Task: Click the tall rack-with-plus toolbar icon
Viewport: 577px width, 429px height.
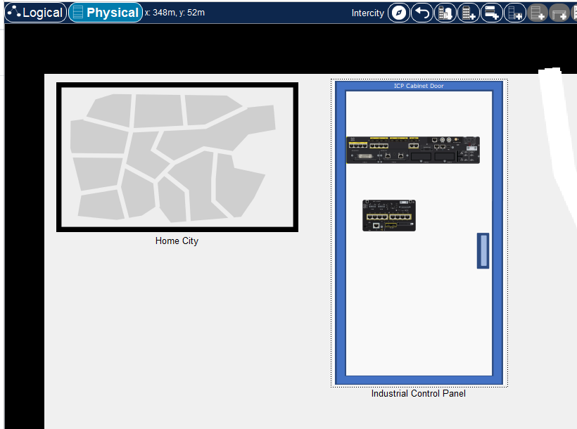Action: point(514,13)
